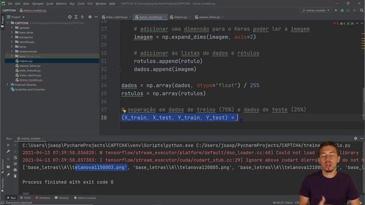Viewport: 365px width, 205px height.
Task: Click the layout restore icon in Run panel
Action: tap(8, 167)
